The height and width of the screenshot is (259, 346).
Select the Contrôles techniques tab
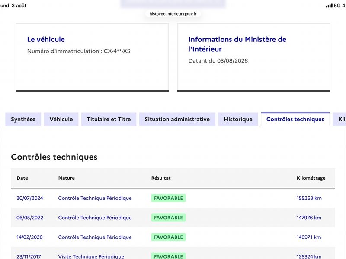point(295,119)
